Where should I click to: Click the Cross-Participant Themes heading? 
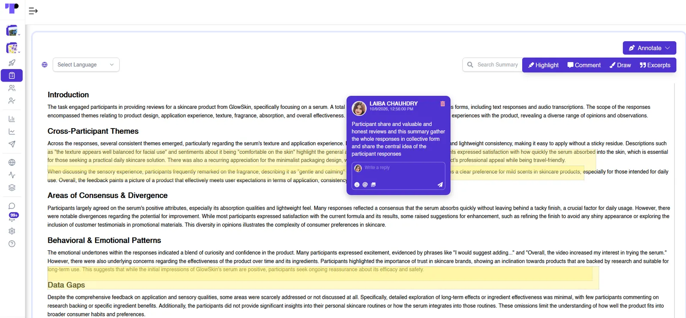tap(93, 131)
